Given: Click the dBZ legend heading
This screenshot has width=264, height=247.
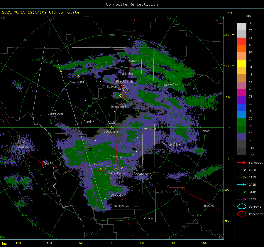Looking at the screenshot, I should point(249,16).
